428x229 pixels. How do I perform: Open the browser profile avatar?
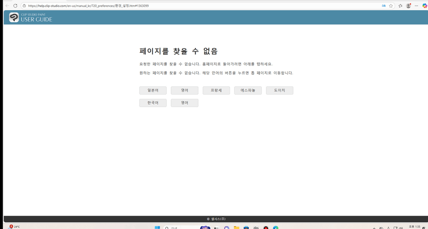coord(408,6)
